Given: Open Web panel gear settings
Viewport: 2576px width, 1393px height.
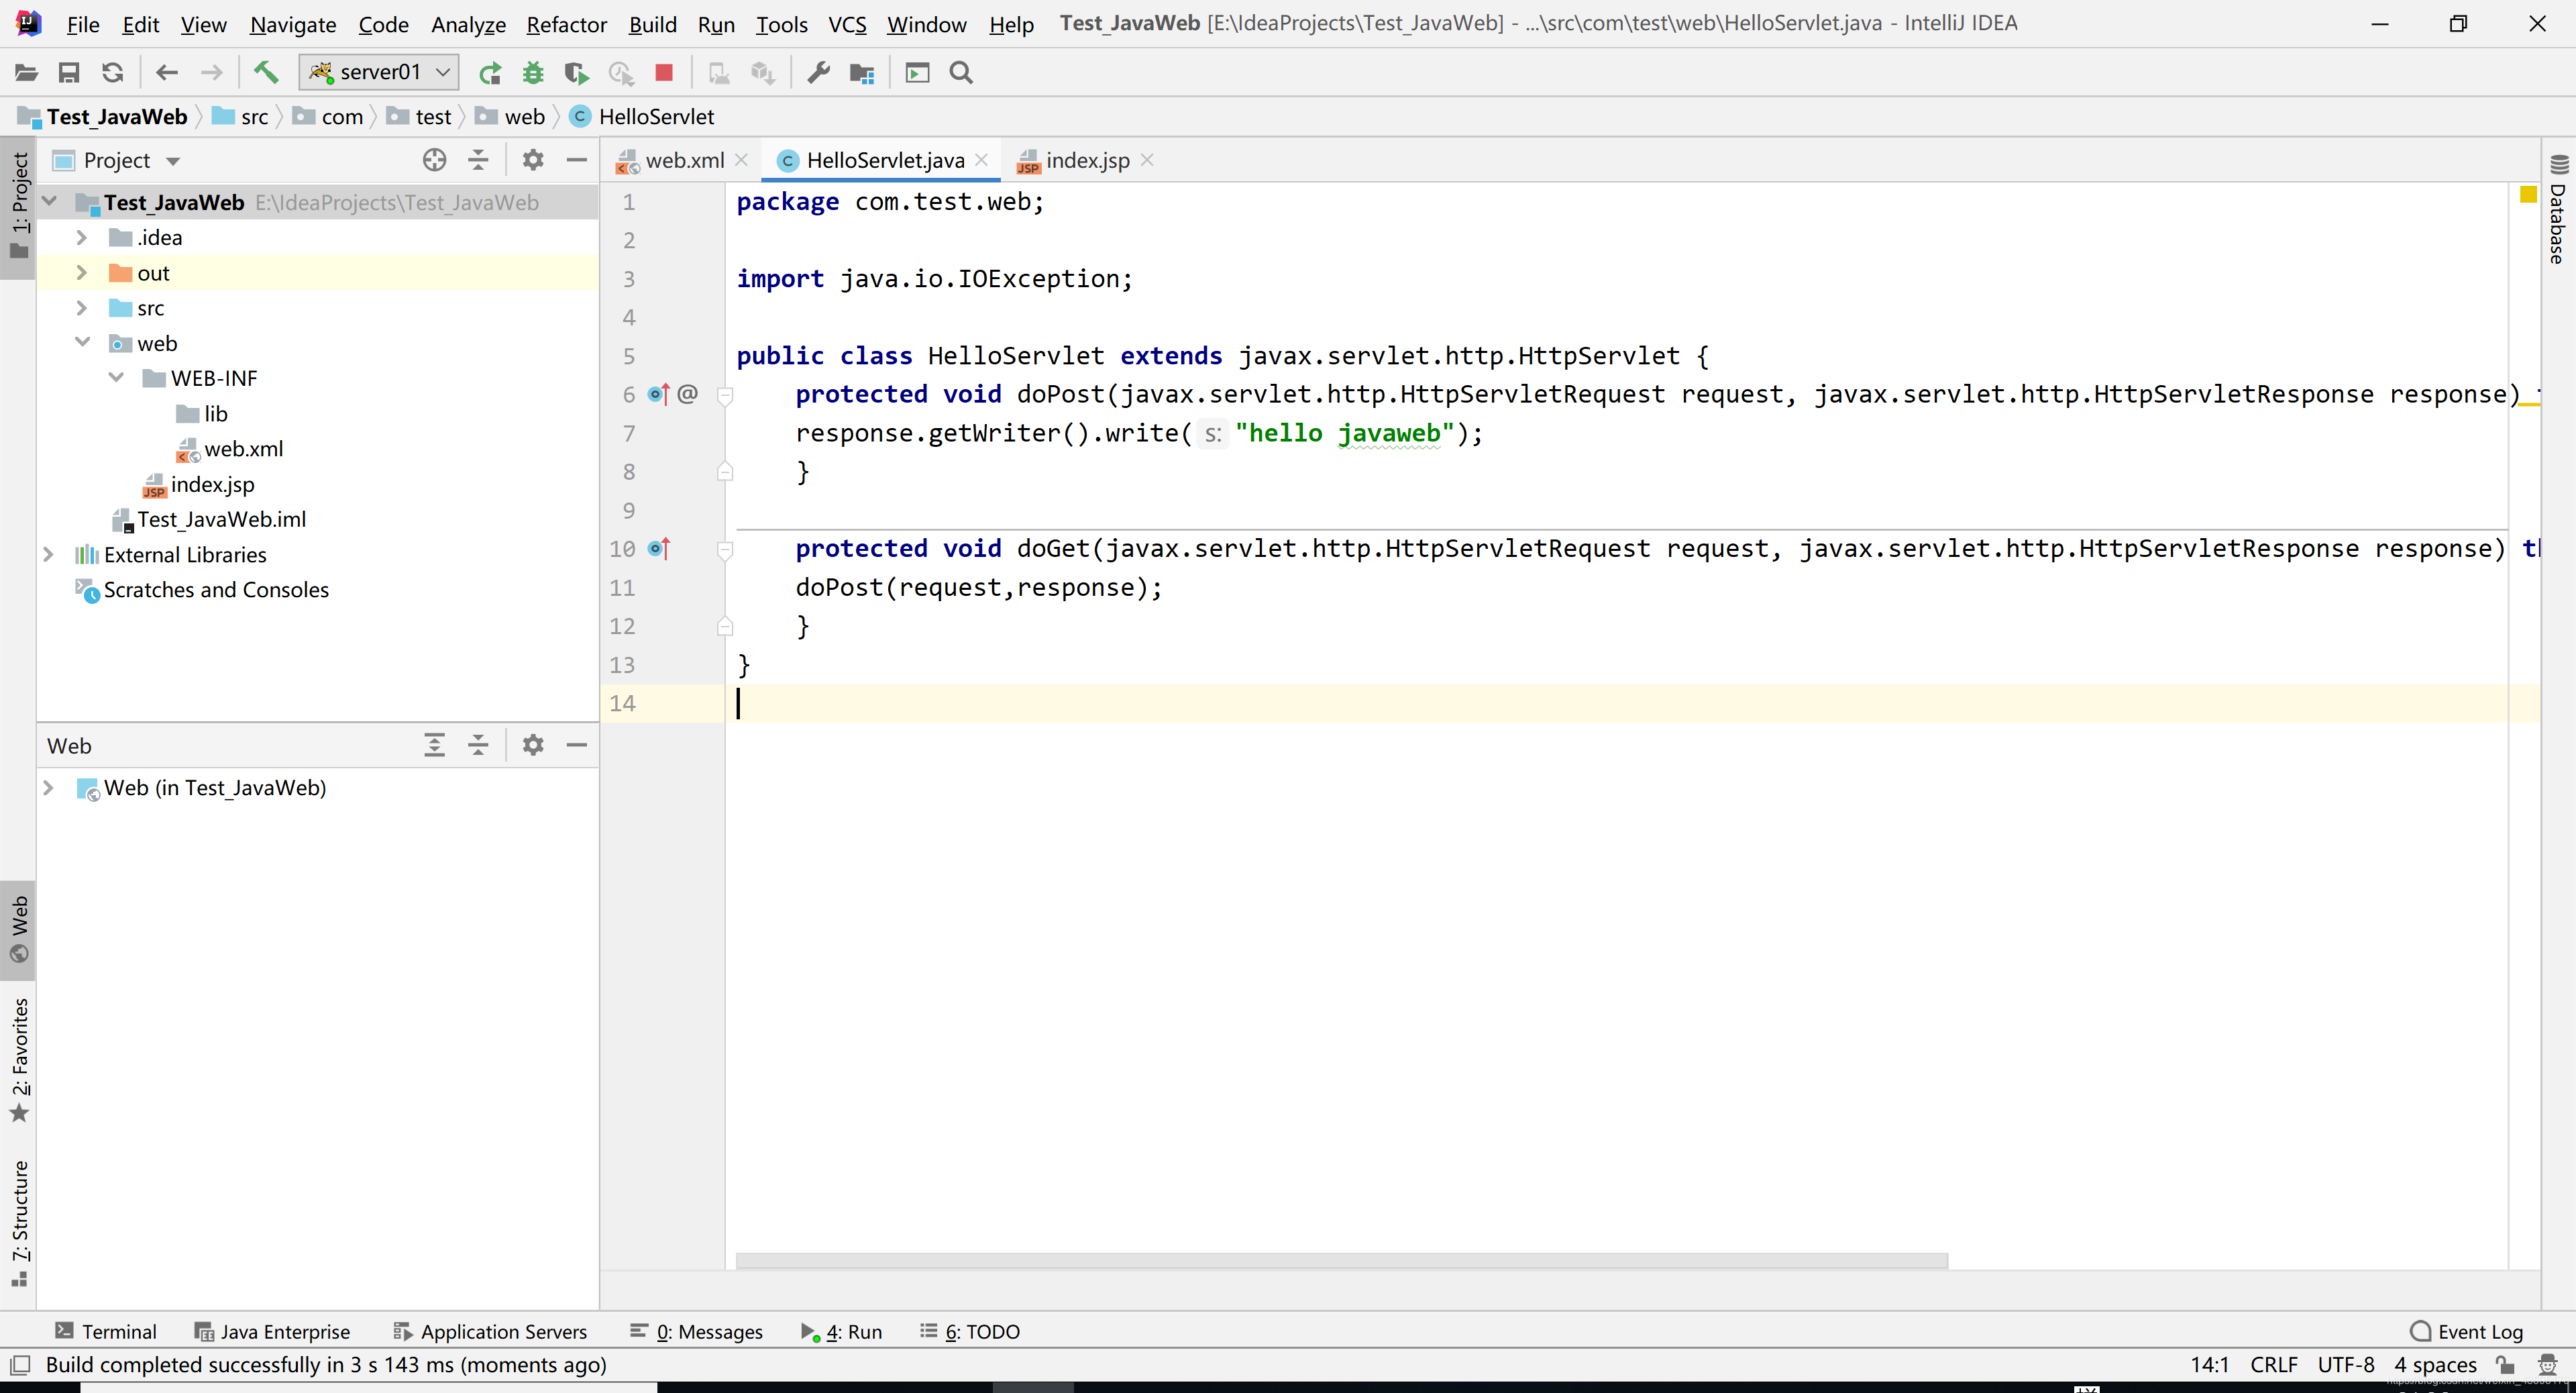Looking at the screenshot, I should point(533,745).
